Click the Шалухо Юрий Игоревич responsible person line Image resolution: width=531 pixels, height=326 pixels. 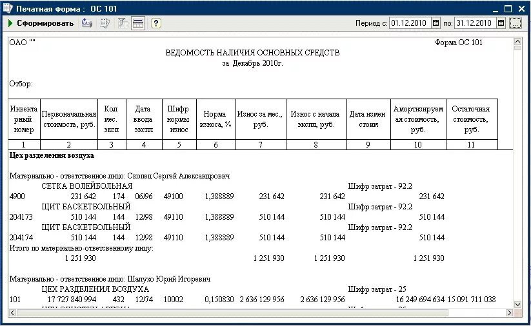(110, 279)
